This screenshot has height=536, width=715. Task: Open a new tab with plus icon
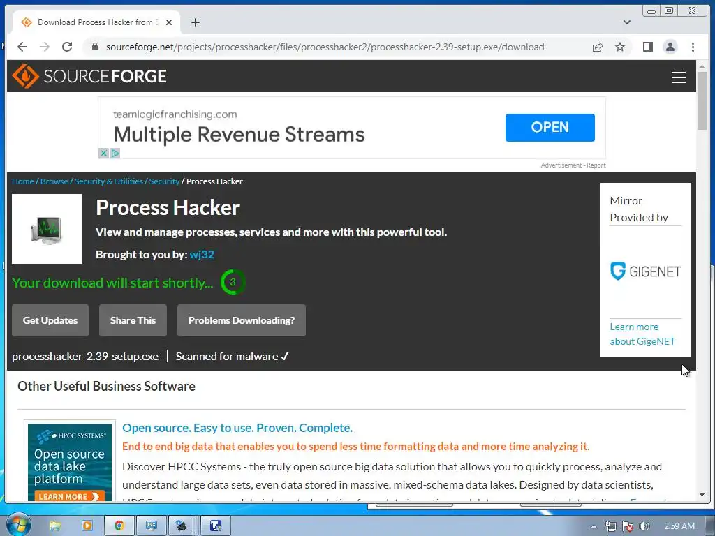point(196,22)
